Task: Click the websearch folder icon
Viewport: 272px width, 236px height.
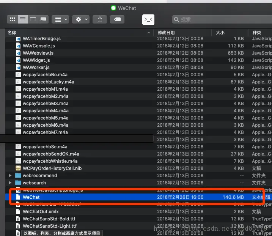Action: pos(18,183)
